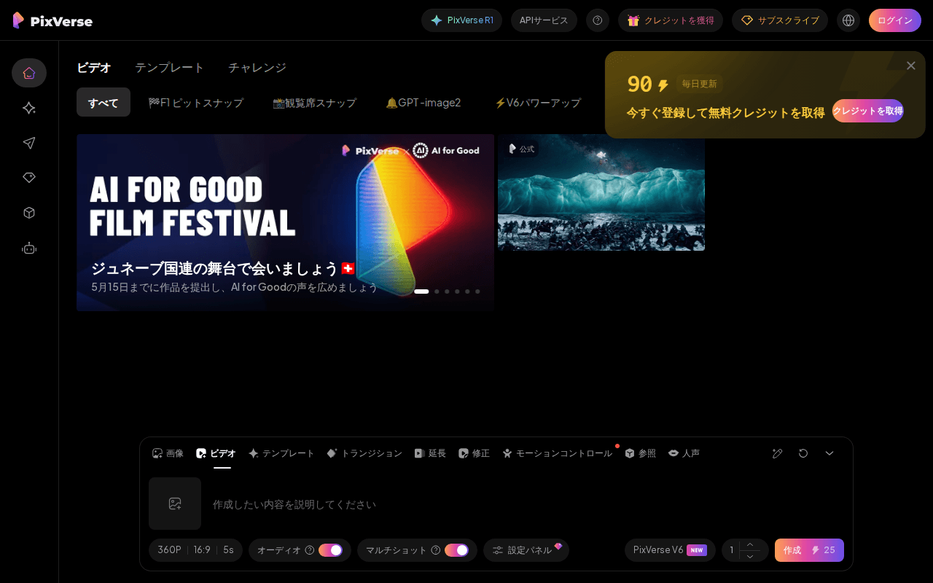Select the V6パワーアップ filter
The width and height of the screenshot is (933, 583).
tap(538, 102)
